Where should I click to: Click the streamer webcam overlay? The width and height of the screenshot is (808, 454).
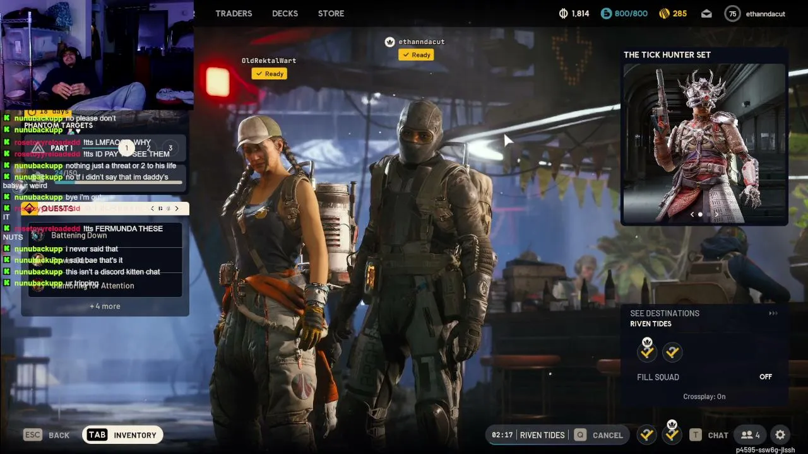(x=97, y=55)
